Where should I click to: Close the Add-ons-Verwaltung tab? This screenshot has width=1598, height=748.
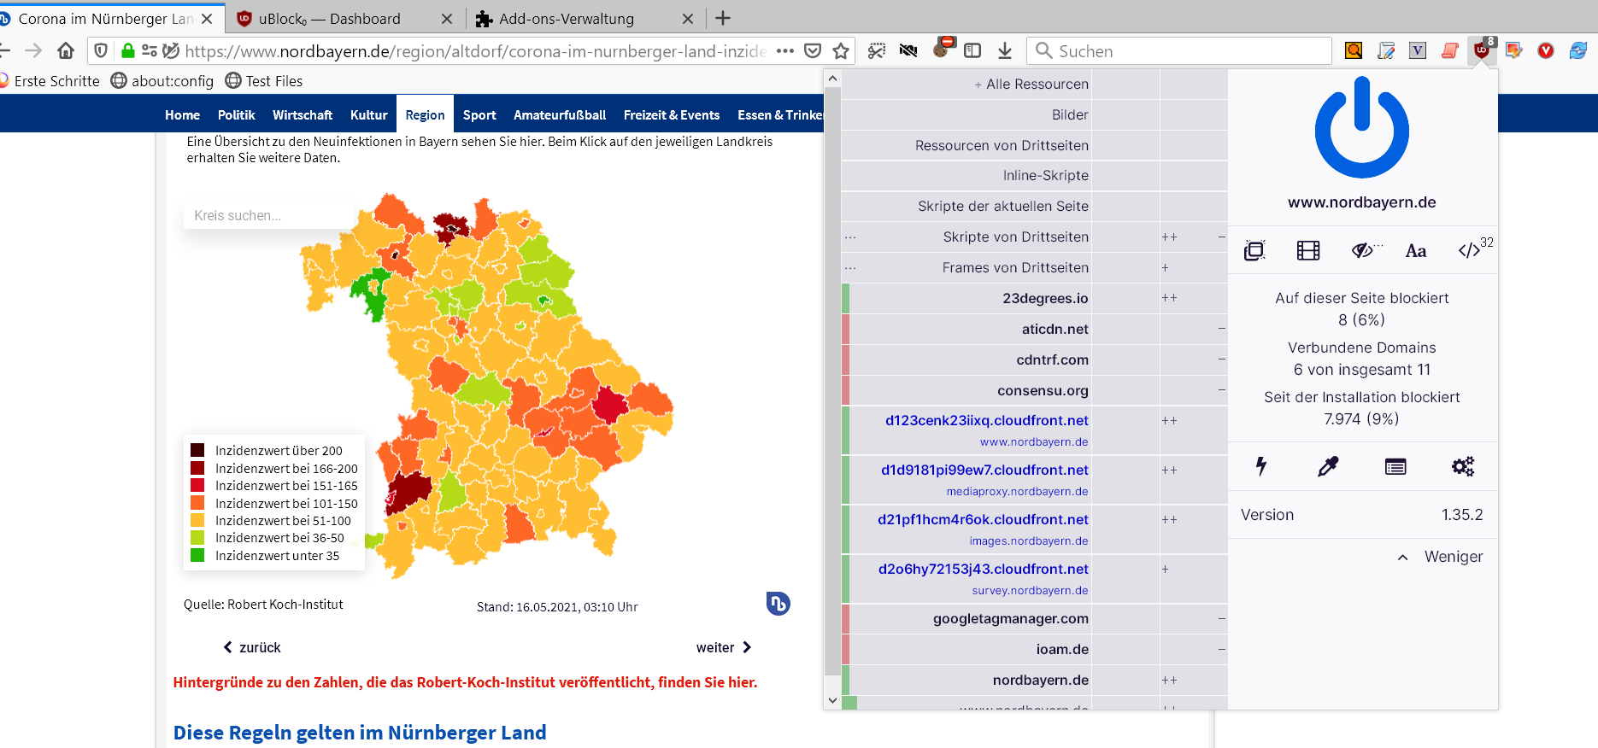click(688, 19)
